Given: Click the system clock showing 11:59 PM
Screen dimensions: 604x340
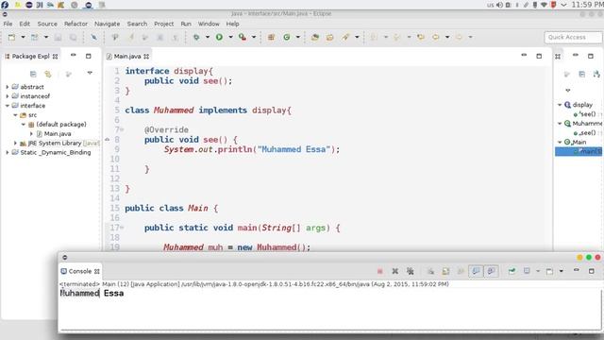Looking at the screenshot, I should 587,5.
